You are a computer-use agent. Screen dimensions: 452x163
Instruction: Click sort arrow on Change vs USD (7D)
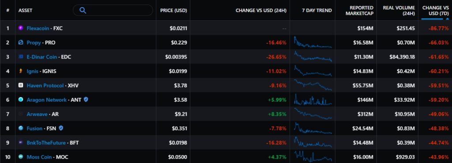tap(448, 19)
